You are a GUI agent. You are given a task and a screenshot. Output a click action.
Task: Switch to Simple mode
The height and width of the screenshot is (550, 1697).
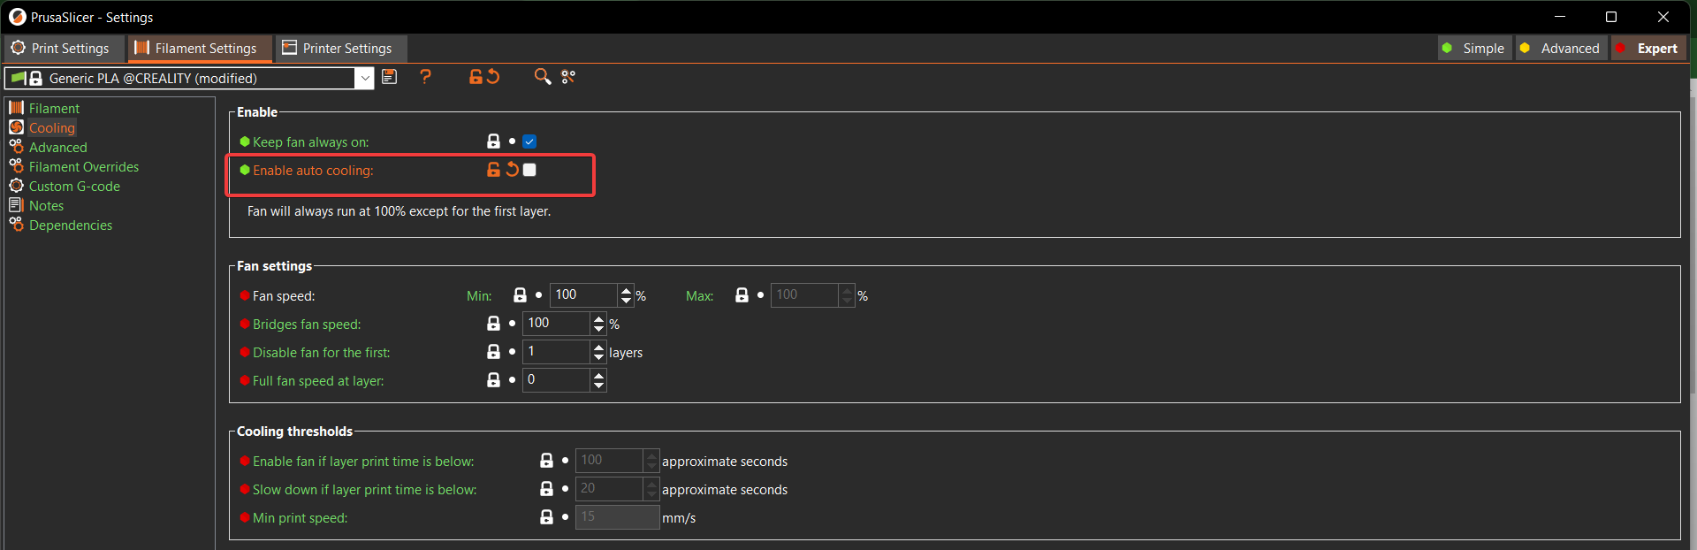pos(1474,49)
